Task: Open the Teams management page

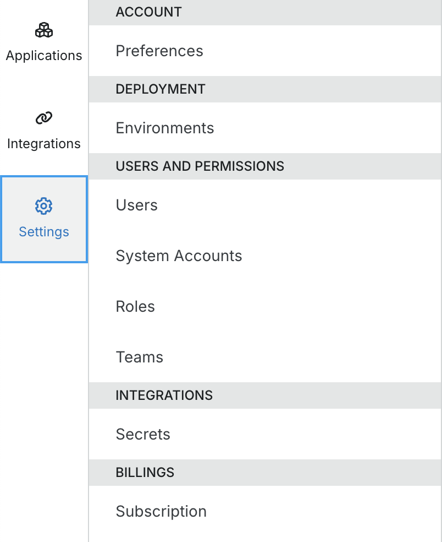Action: [x=139, y=357]
